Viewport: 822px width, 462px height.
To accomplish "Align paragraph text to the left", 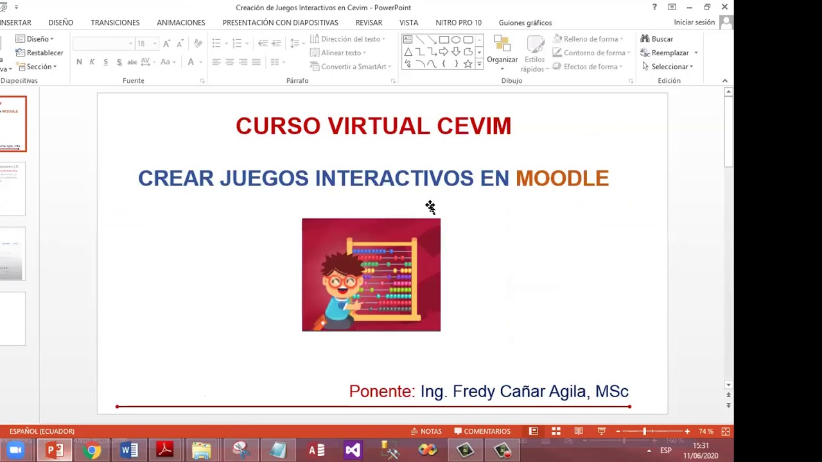I will [216, 62].
